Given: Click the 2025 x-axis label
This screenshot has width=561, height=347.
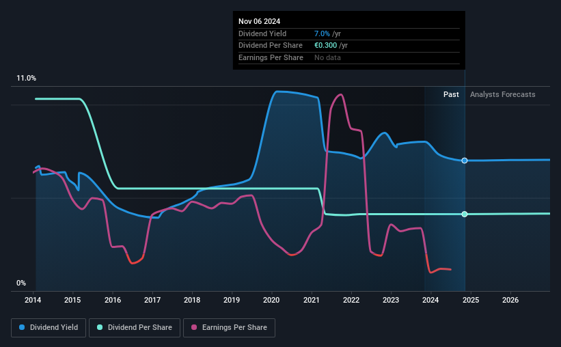Looking at the screenshot, I should click(471, 300).
